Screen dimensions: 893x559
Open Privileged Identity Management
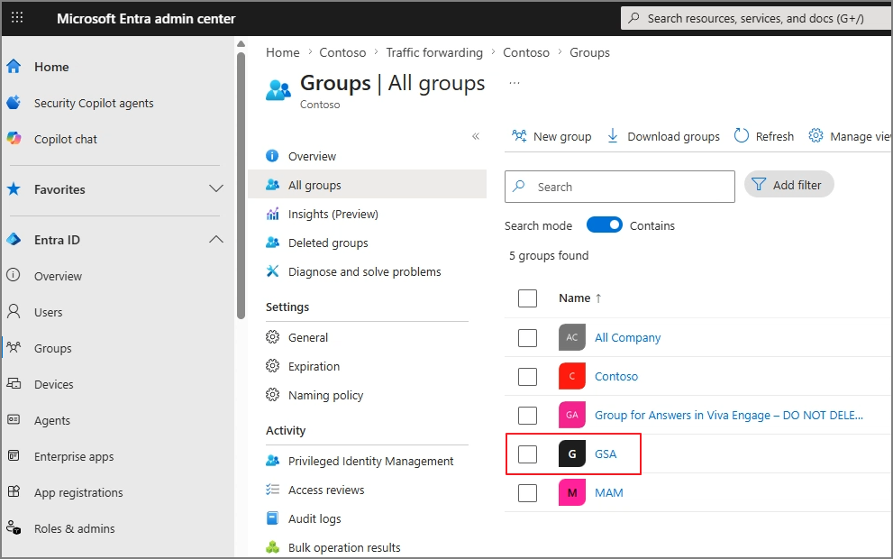coord(370,461)
